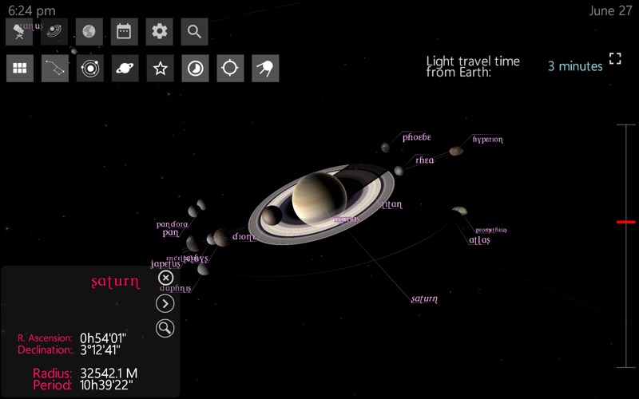The width and height of the screenshot is (639, 399).
Task: Click the phoebe moon object
Action: [386, 148]
